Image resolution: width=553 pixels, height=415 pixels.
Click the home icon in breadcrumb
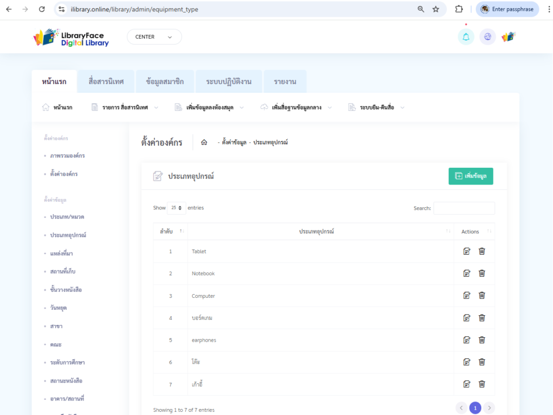pyautogui.click(x=204, y=142)
